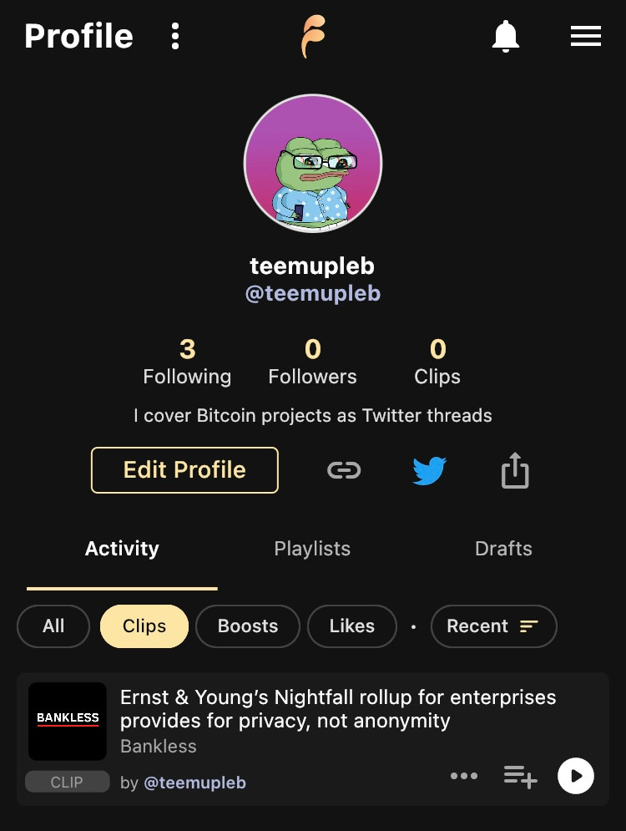Viewport: 626px width, 831px height.
Task: Open more options on the Bankless clip
Action: (464, 776)
